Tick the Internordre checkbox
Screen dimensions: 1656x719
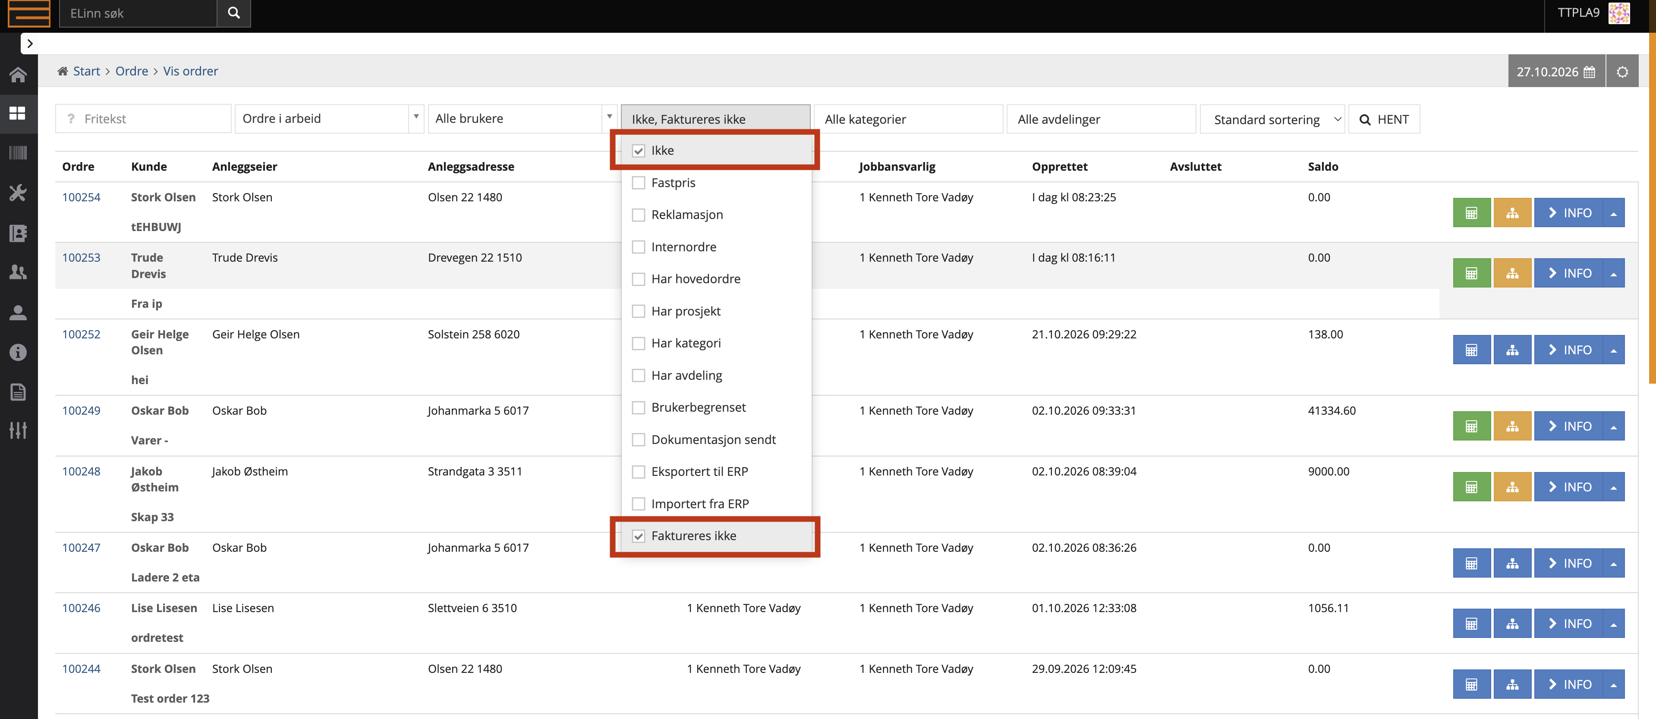click(x=638, y=247)
